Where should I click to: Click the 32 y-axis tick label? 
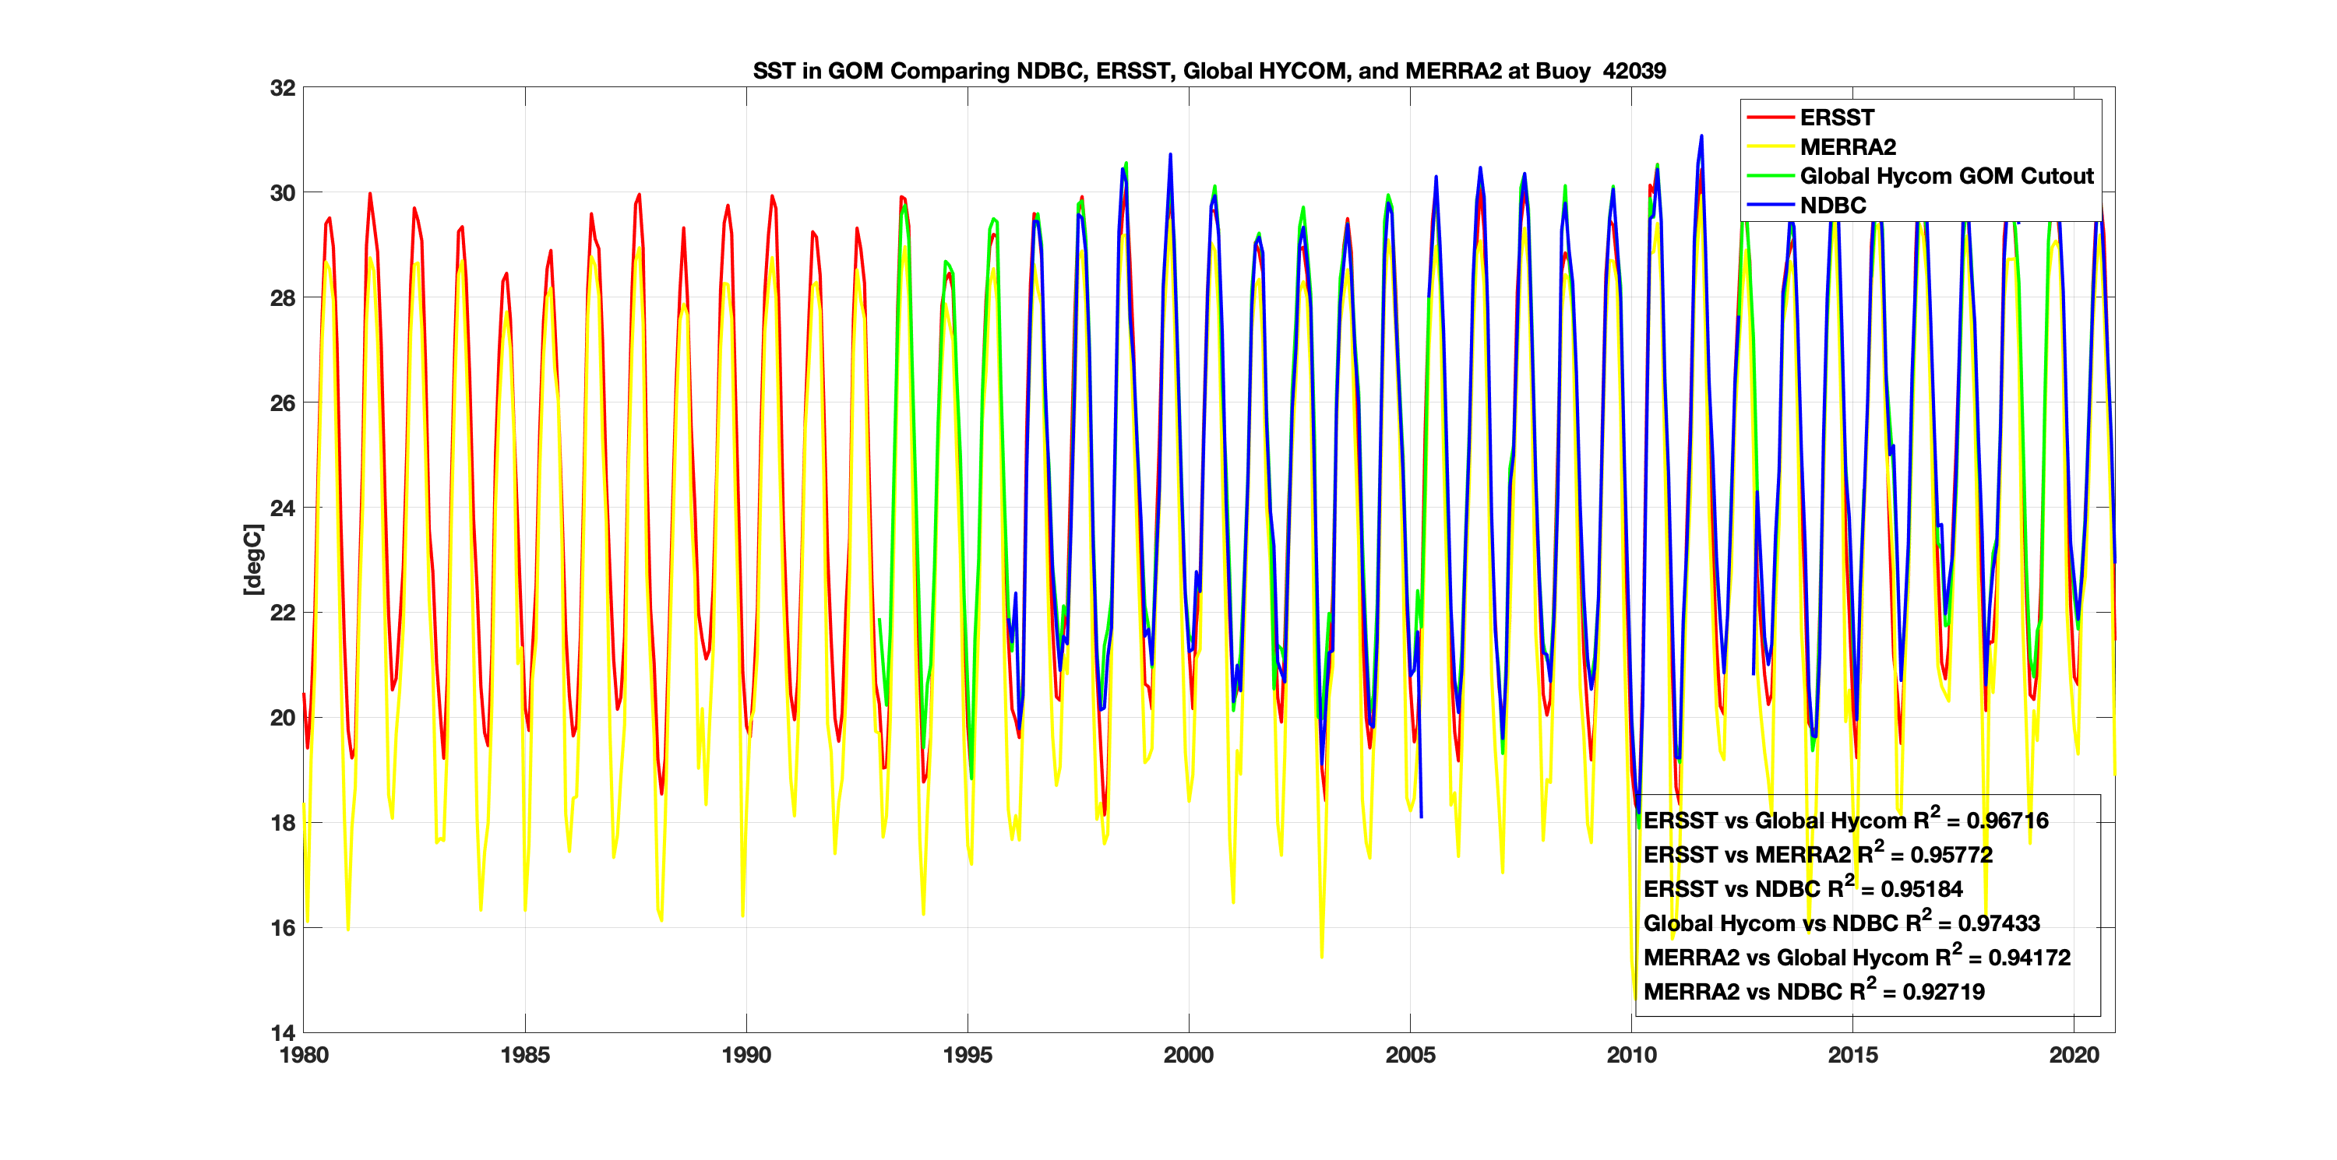[282, 88]
